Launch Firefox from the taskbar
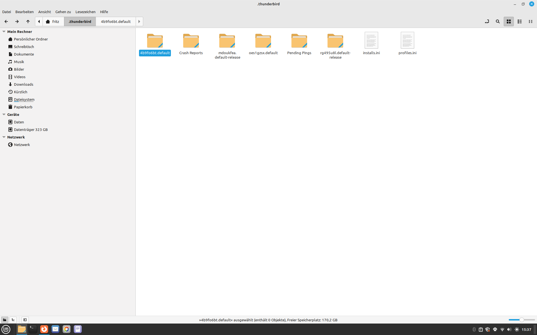Screen dimensions: 537x335 point(44,329)
